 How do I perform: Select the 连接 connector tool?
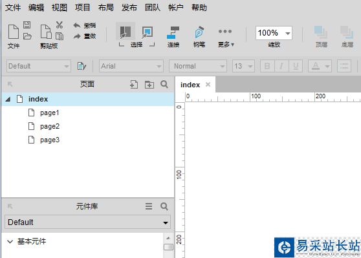click(173, 36)
